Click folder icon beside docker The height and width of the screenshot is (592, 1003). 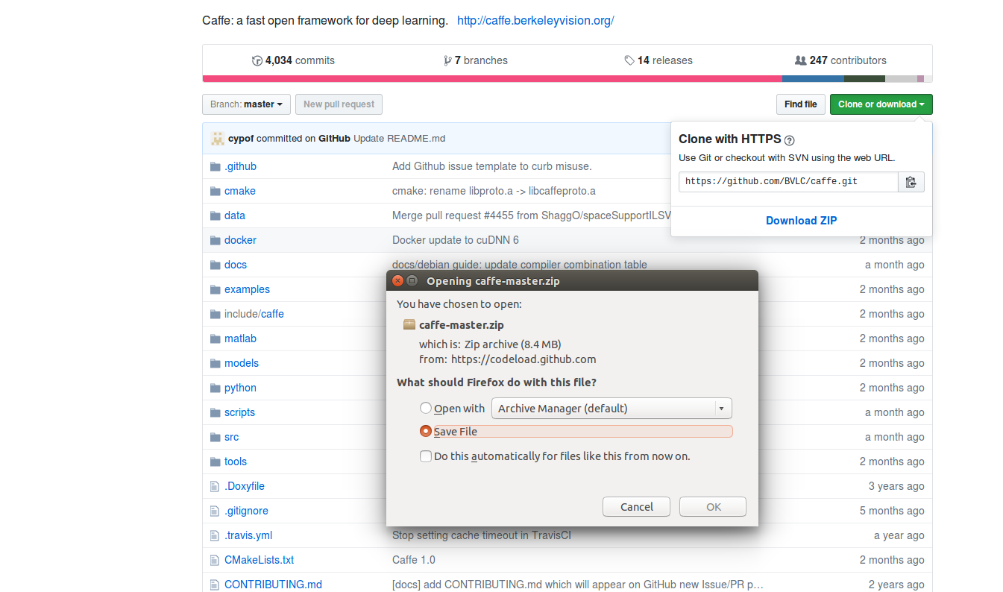coord(216,240)
